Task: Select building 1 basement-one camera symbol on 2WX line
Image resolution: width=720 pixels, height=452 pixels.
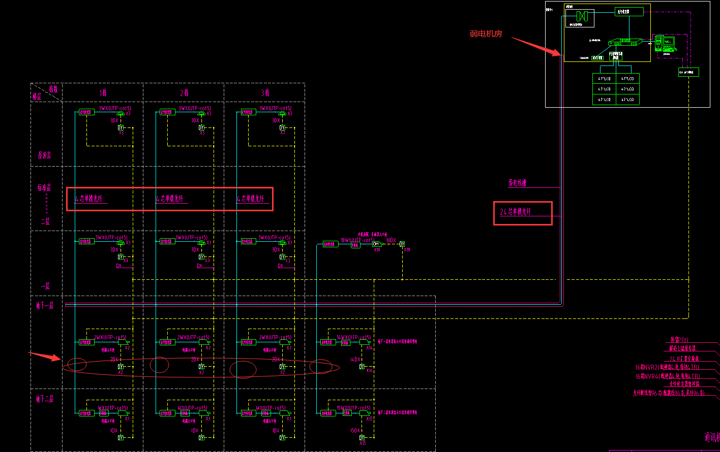Action: click(123, 342)
